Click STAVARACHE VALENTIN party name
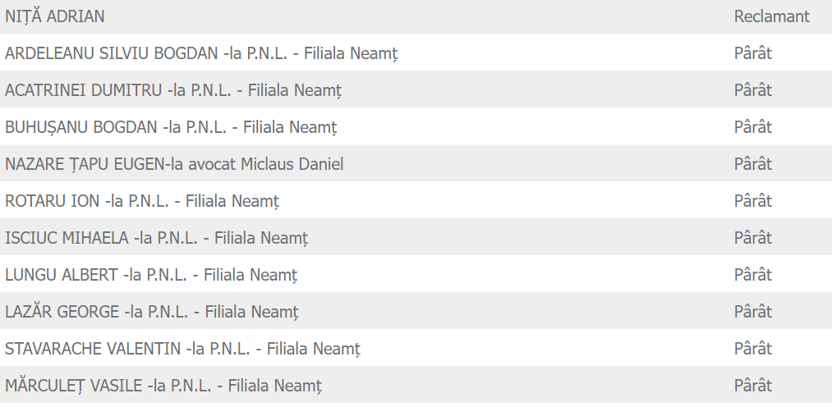 point(182,349)
